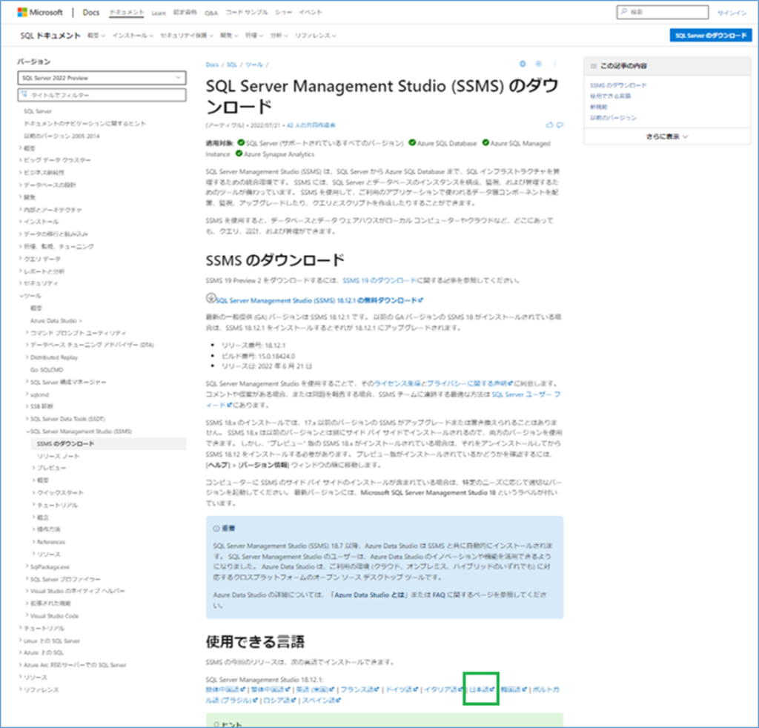
Task: Open the Learn header tab
Action: pyautogui.click(x=159, y=13)
